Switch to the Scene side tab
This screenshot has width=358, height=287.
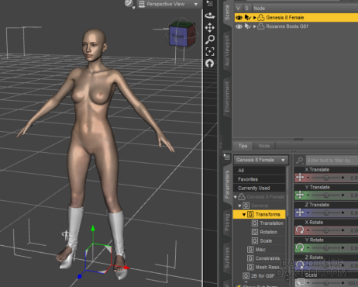point(227,12)
